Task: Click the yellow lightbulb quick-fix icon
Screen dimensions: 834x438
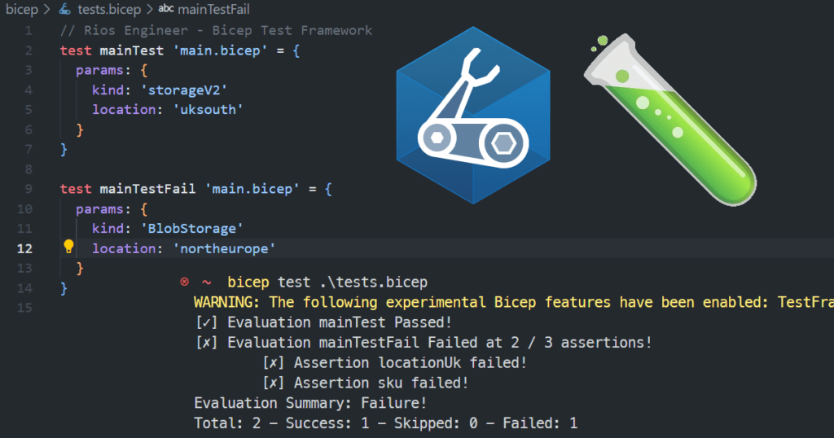Action: [68, 246]
